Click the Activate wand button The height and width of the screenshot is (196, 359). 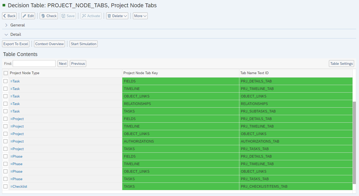coord(91,16)
